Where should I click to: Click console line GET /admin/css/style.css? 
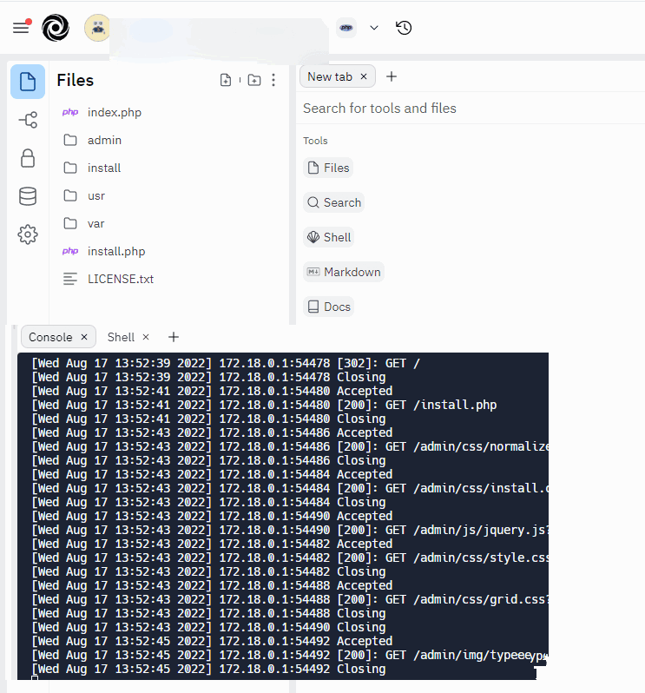pos(290,558)
